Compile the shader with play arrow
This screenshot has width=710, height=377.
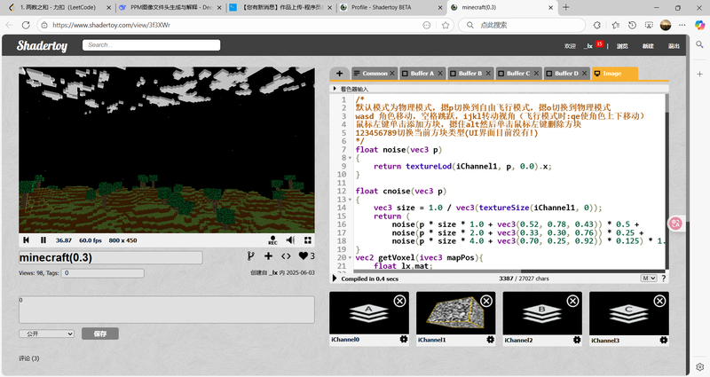tap(335, 279)
